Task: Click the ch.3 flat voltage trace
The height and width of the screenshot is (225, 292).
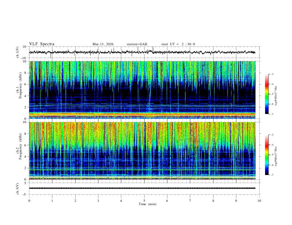Action: click(x=142, y=188)
